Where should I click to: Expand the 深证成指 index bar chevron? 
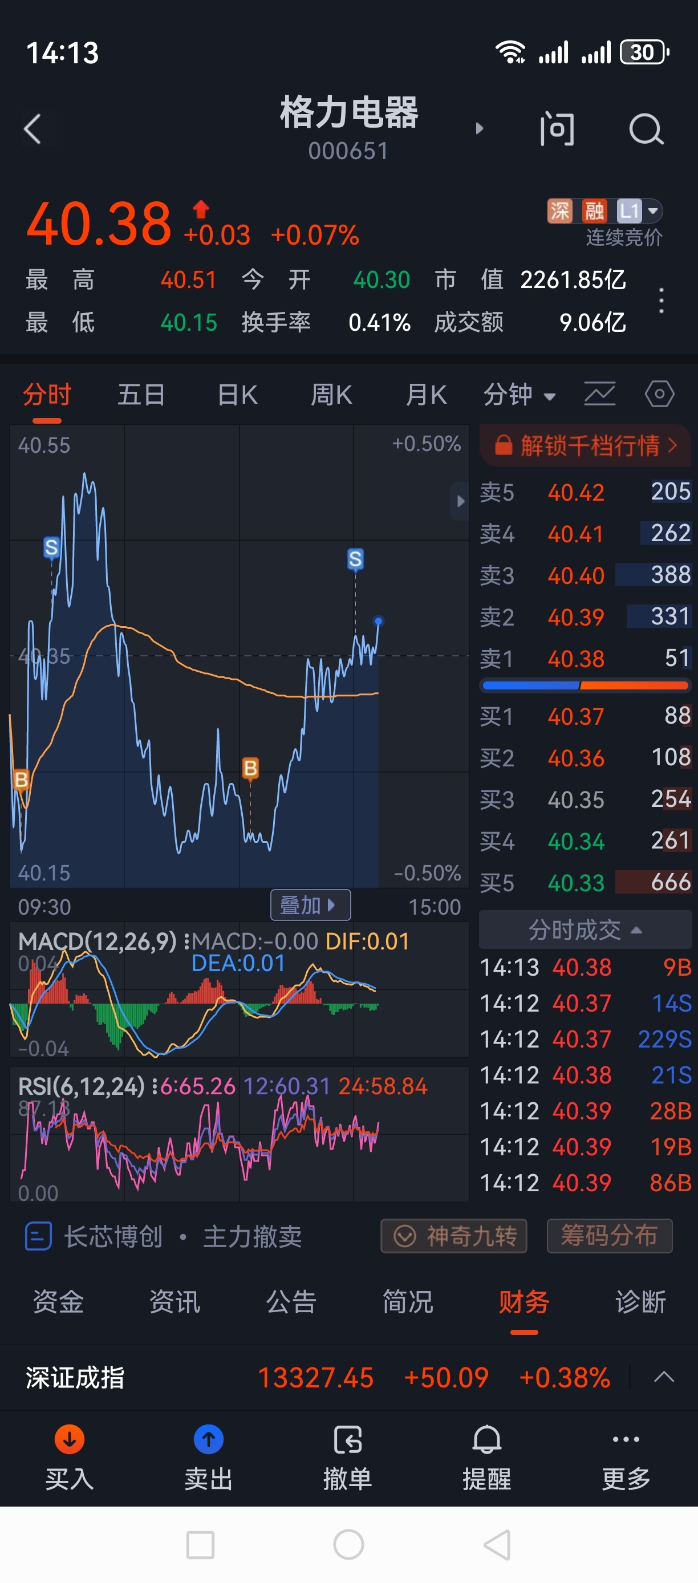[664, 1377]
